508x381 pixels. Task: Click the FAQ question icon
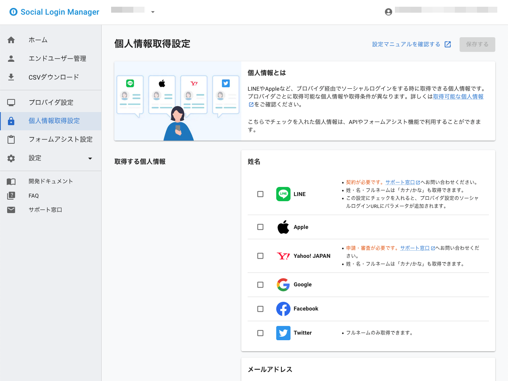pos(11,196)
